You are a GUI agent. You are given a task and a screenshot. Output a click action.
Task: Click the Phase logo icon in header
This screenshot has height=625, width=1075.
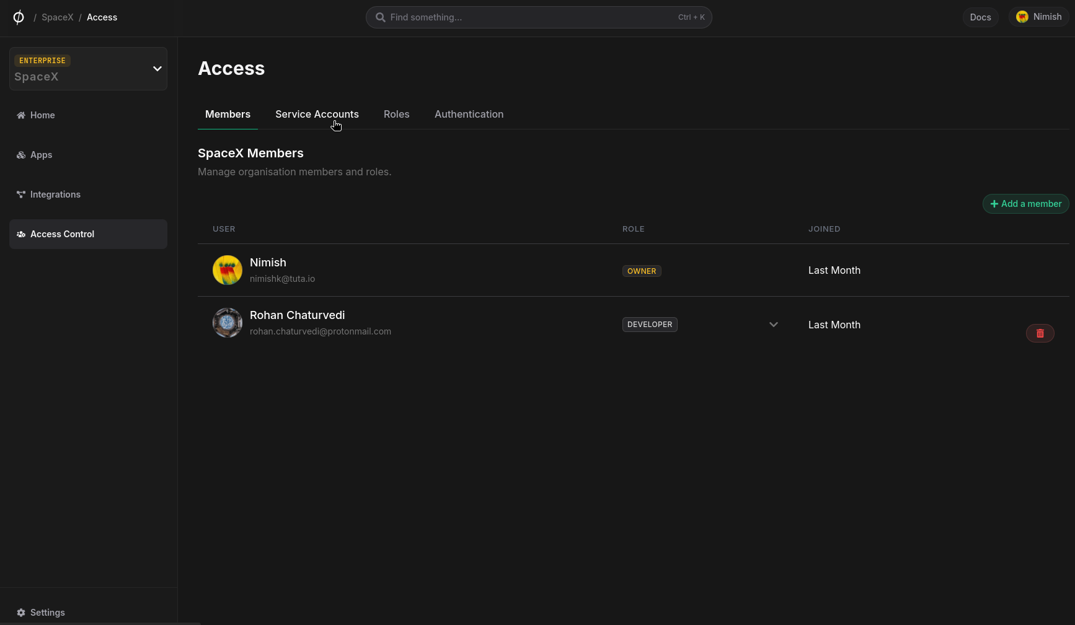coord(19,17)
